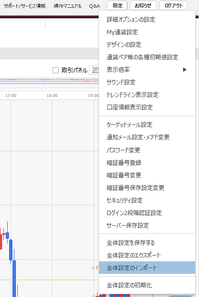
Task: Choose 全体設定の初期化 menu item
Action: [147, 285]
